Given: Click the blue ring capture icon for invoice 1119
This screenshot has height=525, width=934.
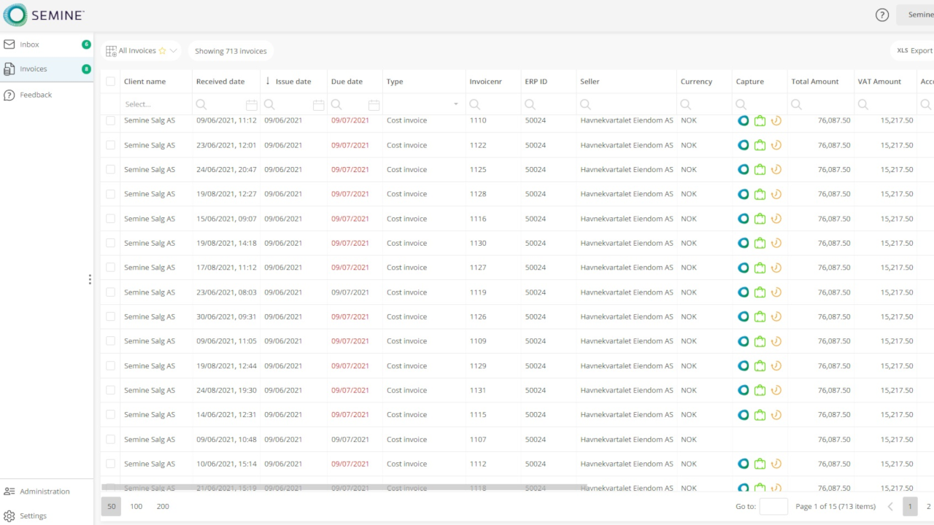Looking at the screenshot, I should (x=744, y=292).
